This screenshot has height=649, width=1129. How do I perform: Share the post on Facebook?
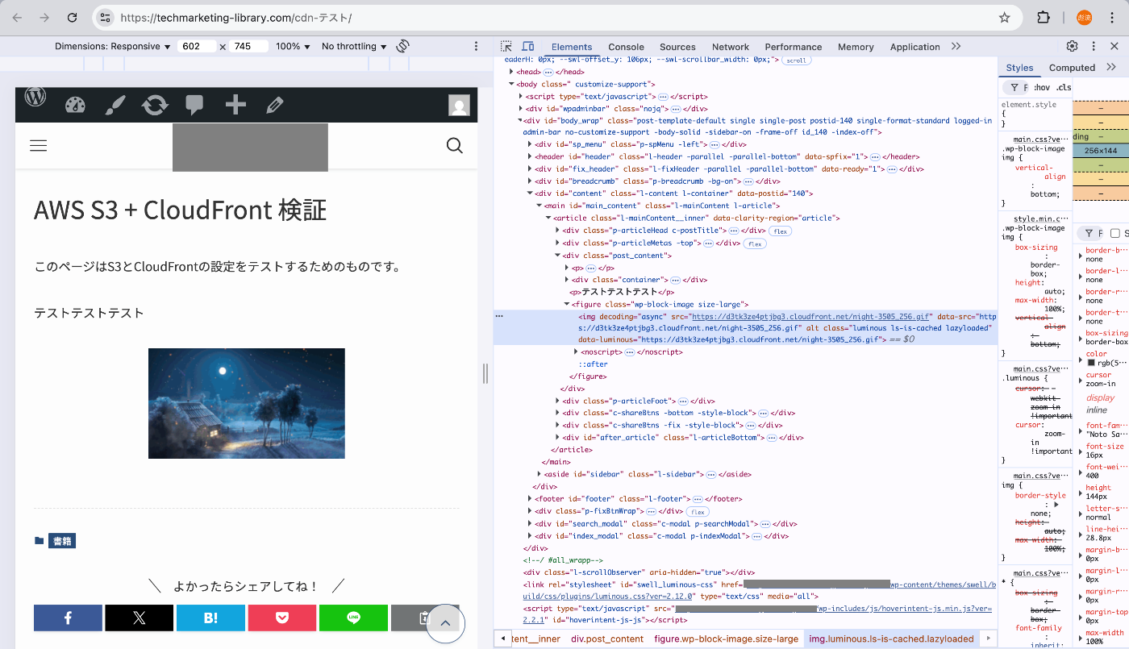(68, 618)
